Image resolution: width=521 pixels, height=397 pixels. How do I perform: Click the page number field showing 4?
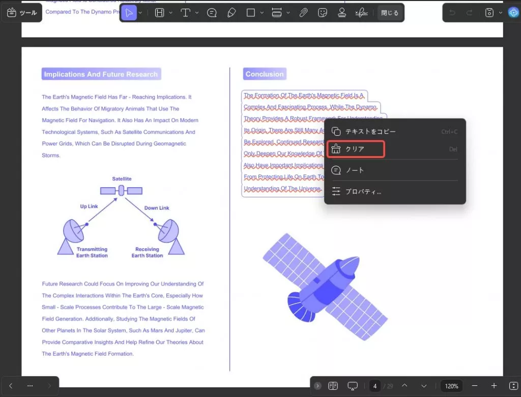pyautogui.click(x=375, y=386)
